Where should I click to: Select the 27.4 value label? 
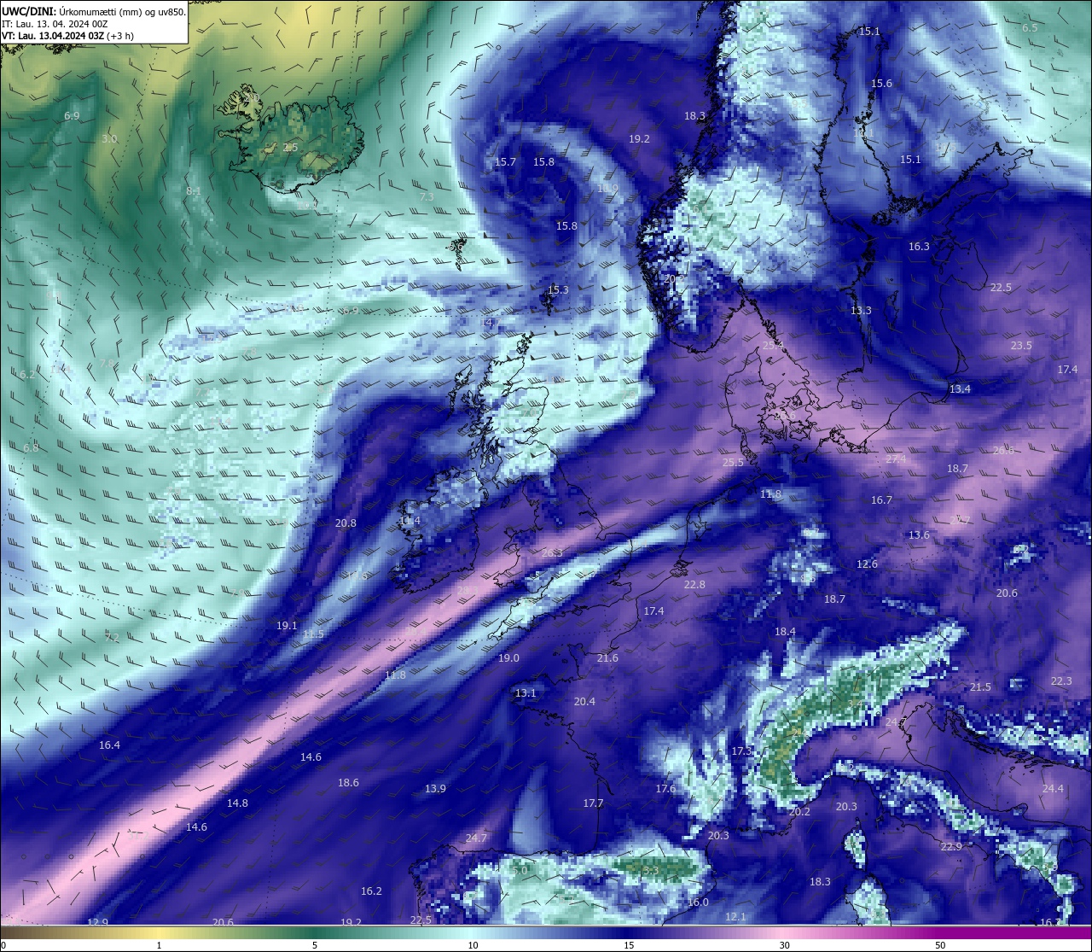tap(896, 459)
